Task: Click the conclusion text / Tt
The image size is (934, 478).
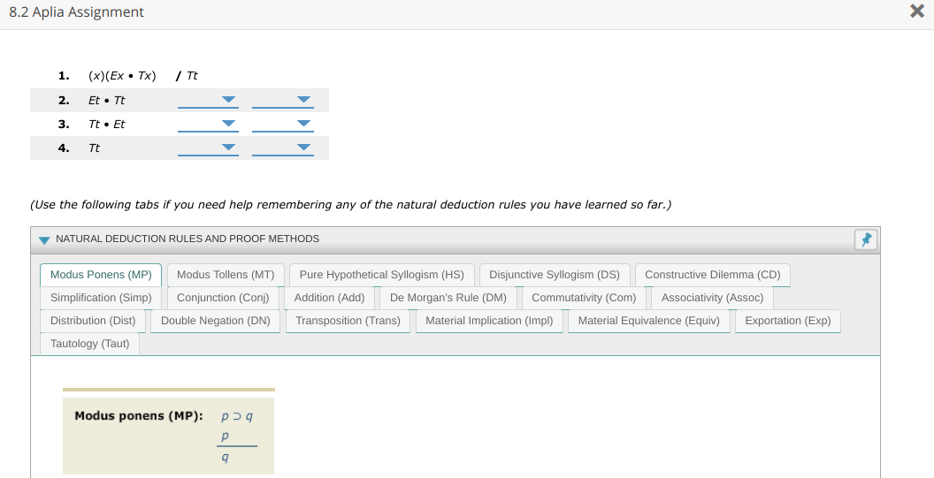Action: [x=187, y=76]
